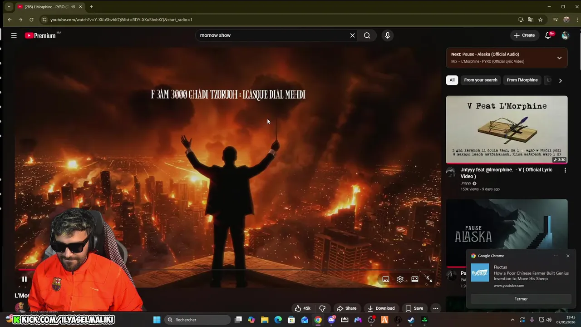
Task: View site information icon in address bar
Action: point(44,20)
